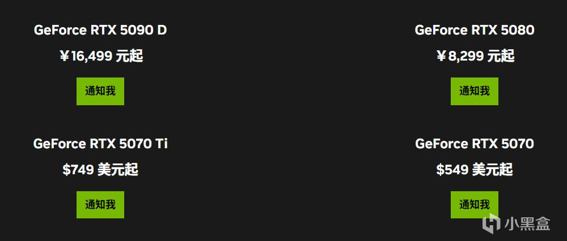Click the "D" suffix in RTX 5090 D
Image resolution: width=567 pixels, height=241 pixels.
(162, 30)
